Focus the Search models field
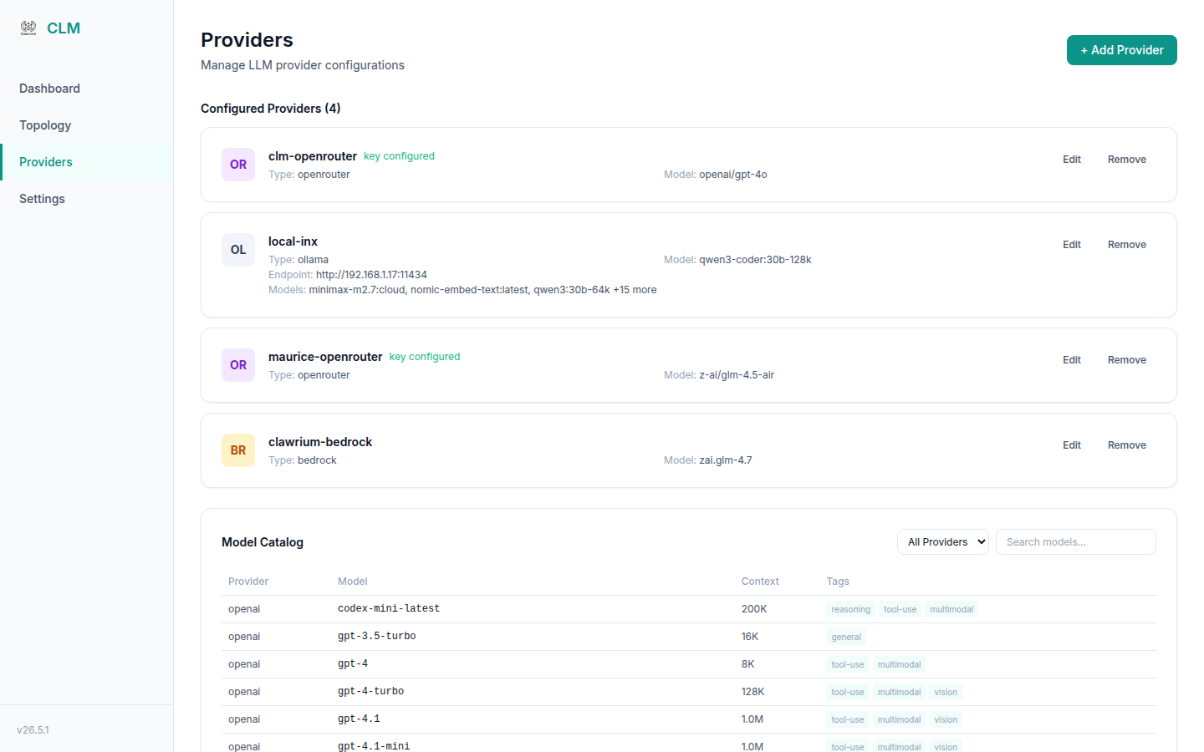Image resolution: width=1204 pixels, height=752 pixels. tap(1076, 542)
